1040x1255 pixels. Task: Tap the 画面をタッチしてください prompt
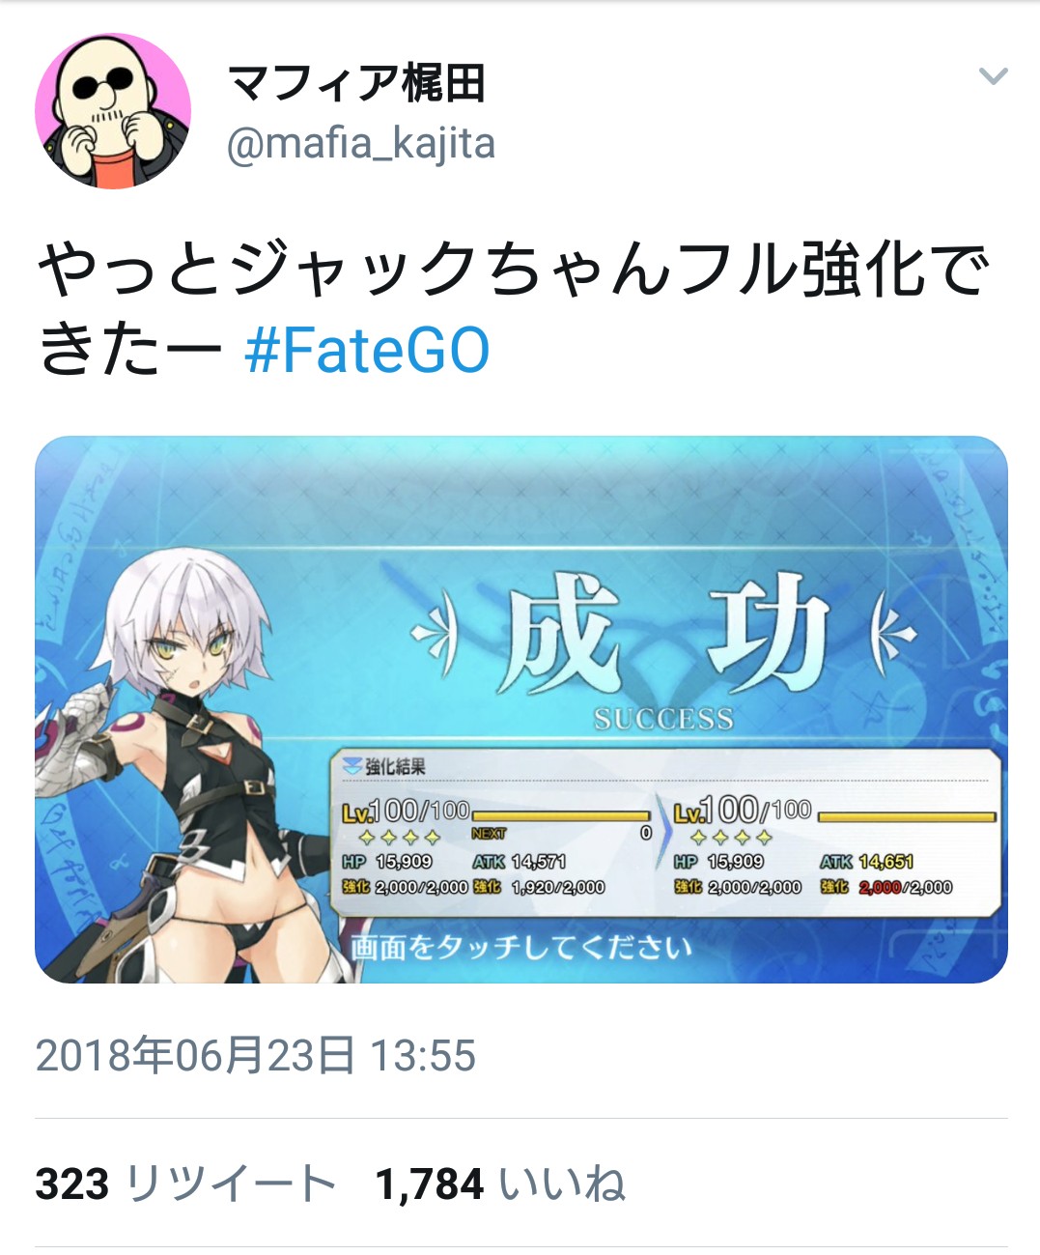pyautogui.click(x=521, y=948)
